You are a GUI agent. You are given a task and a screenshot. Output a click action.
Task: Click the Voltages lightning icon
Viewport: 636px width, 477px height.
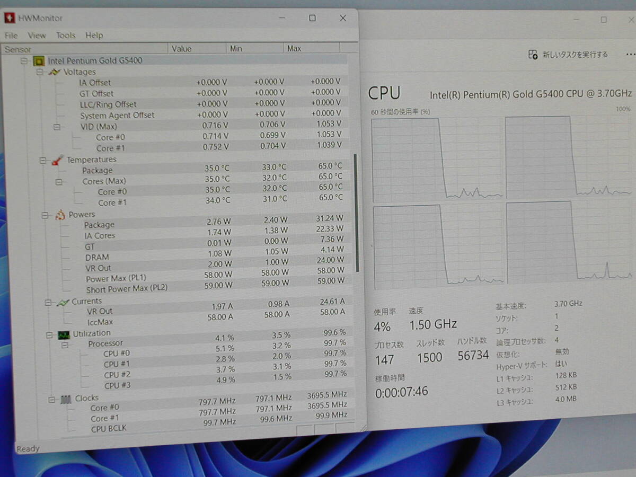coord(55,72)
